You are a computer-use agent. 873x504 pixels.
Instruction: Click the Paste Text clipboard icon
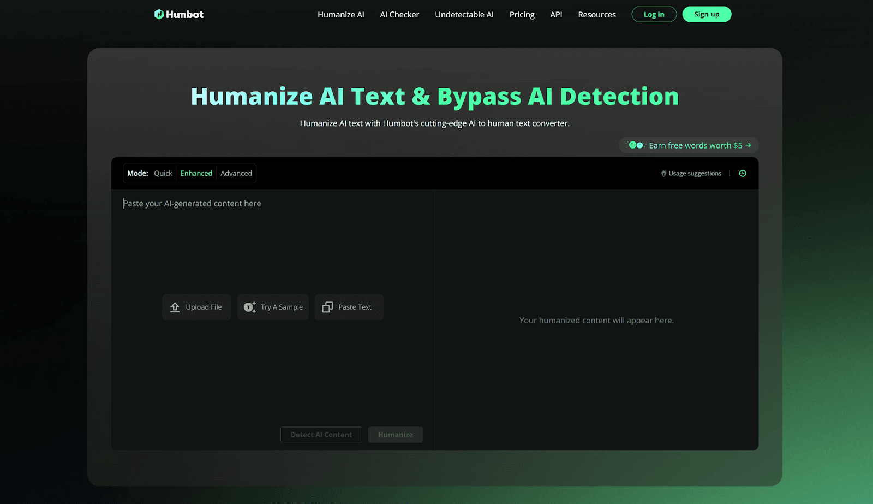point(327,307)
